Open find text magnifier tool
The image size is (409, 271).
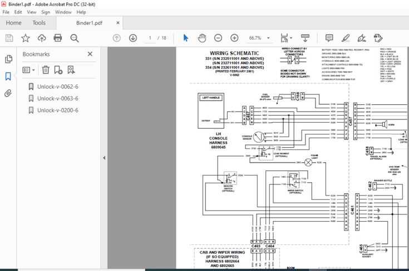tap(75, 38)
